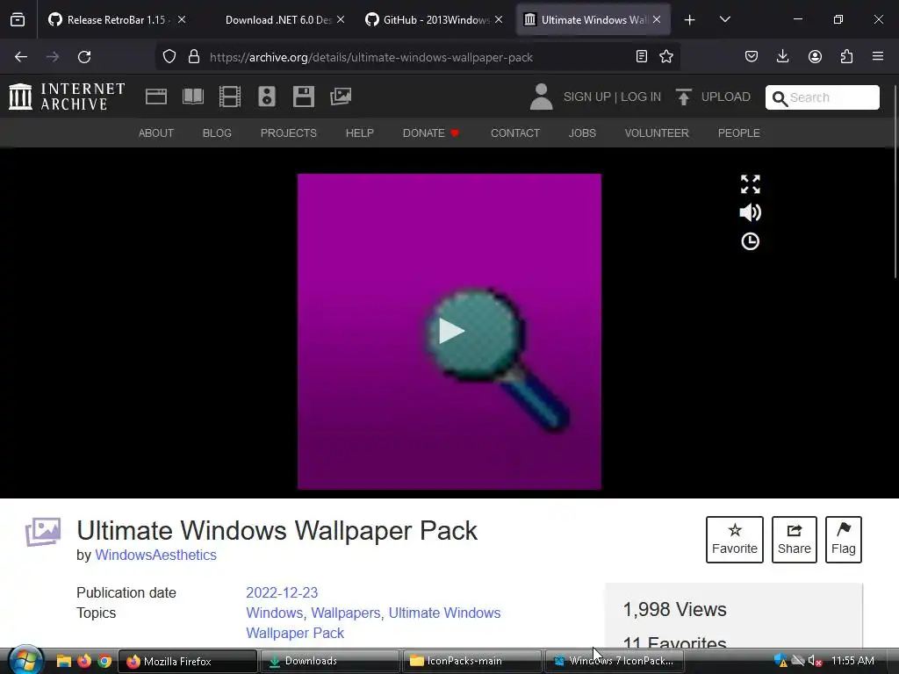Viewport: 899px width, 674px height.
Task: Open PROJECTS menu item
Action: click(288, 133)
